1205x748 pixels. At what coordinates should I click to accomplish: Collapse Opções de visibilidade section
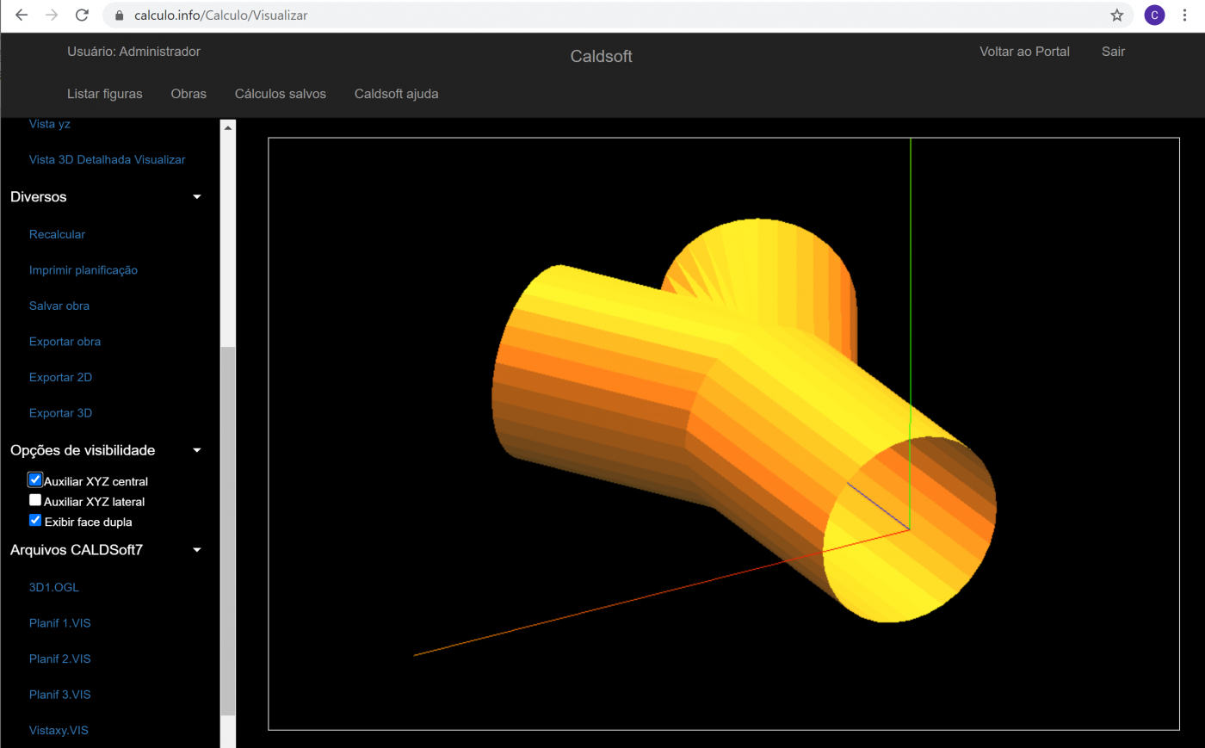pyautogui.click(x=196, y=450)
